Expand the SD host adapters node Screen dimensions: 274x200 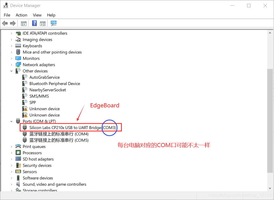(x=12, y=159)
